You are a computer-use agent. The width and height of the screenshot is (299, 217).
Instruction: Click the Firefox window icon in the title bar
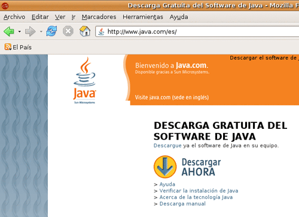[x=5, y=6]
